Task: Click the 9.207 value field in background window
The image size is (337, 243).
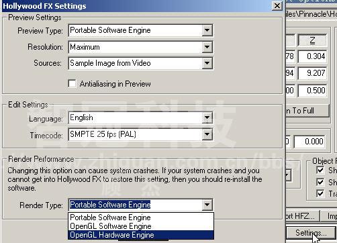Action: point(312,73)
